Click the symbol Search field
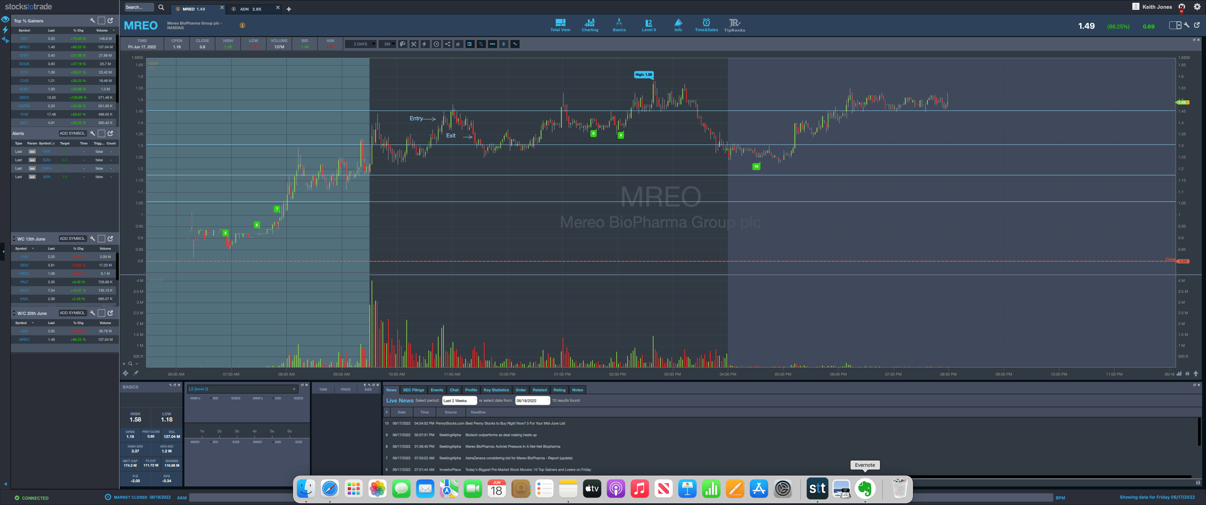1206x505 pixels. click(139, 7)
